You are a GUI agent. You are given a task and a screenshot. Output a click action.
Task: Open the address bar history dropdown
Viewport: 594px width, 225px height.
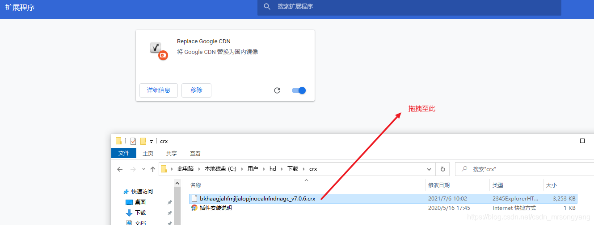tap(429, 169)
